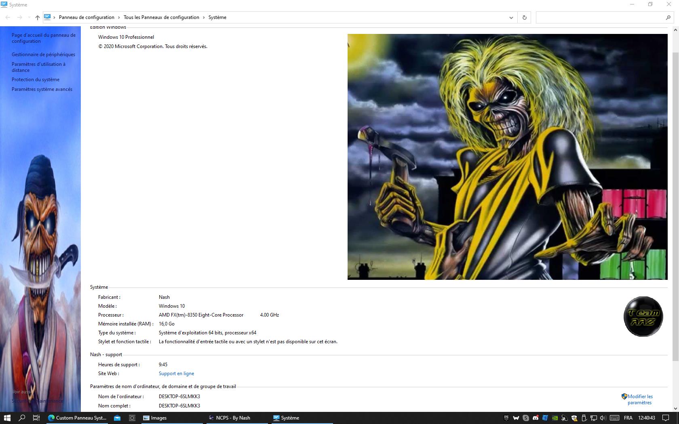Change FRA input language
Image resolution: width=679 pixels, height=424 pixels.
(628, 418)
